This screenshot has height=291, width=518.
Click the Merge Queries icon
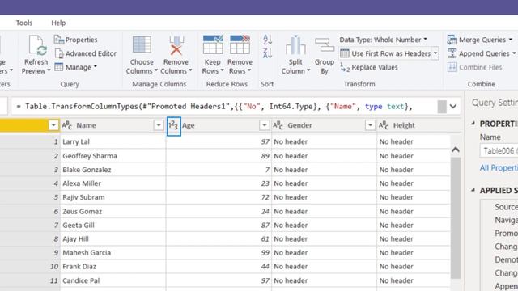(x=452, y=40)
